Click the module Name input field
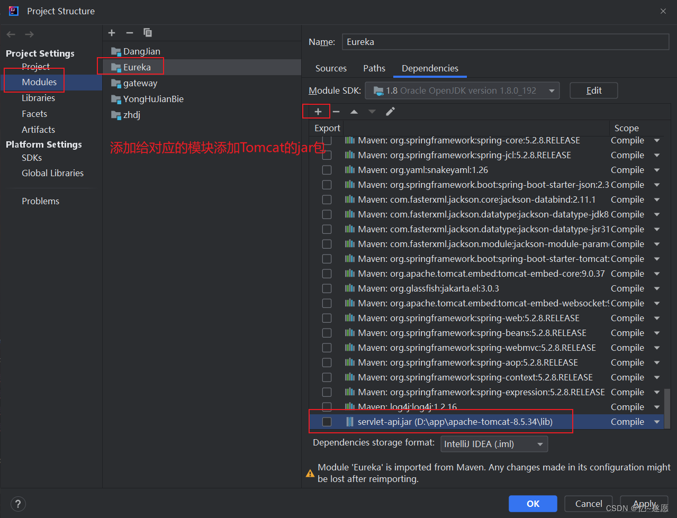 (x=506, y=42)
